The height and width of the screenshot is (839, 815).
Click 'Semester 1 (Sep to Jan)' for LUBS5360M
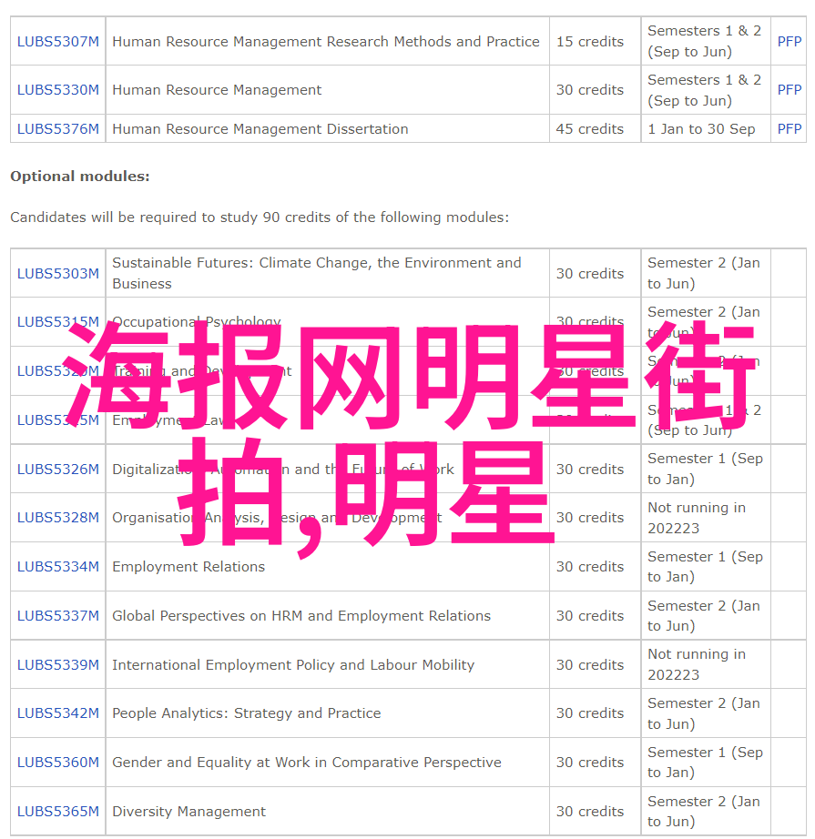(705, 763)
